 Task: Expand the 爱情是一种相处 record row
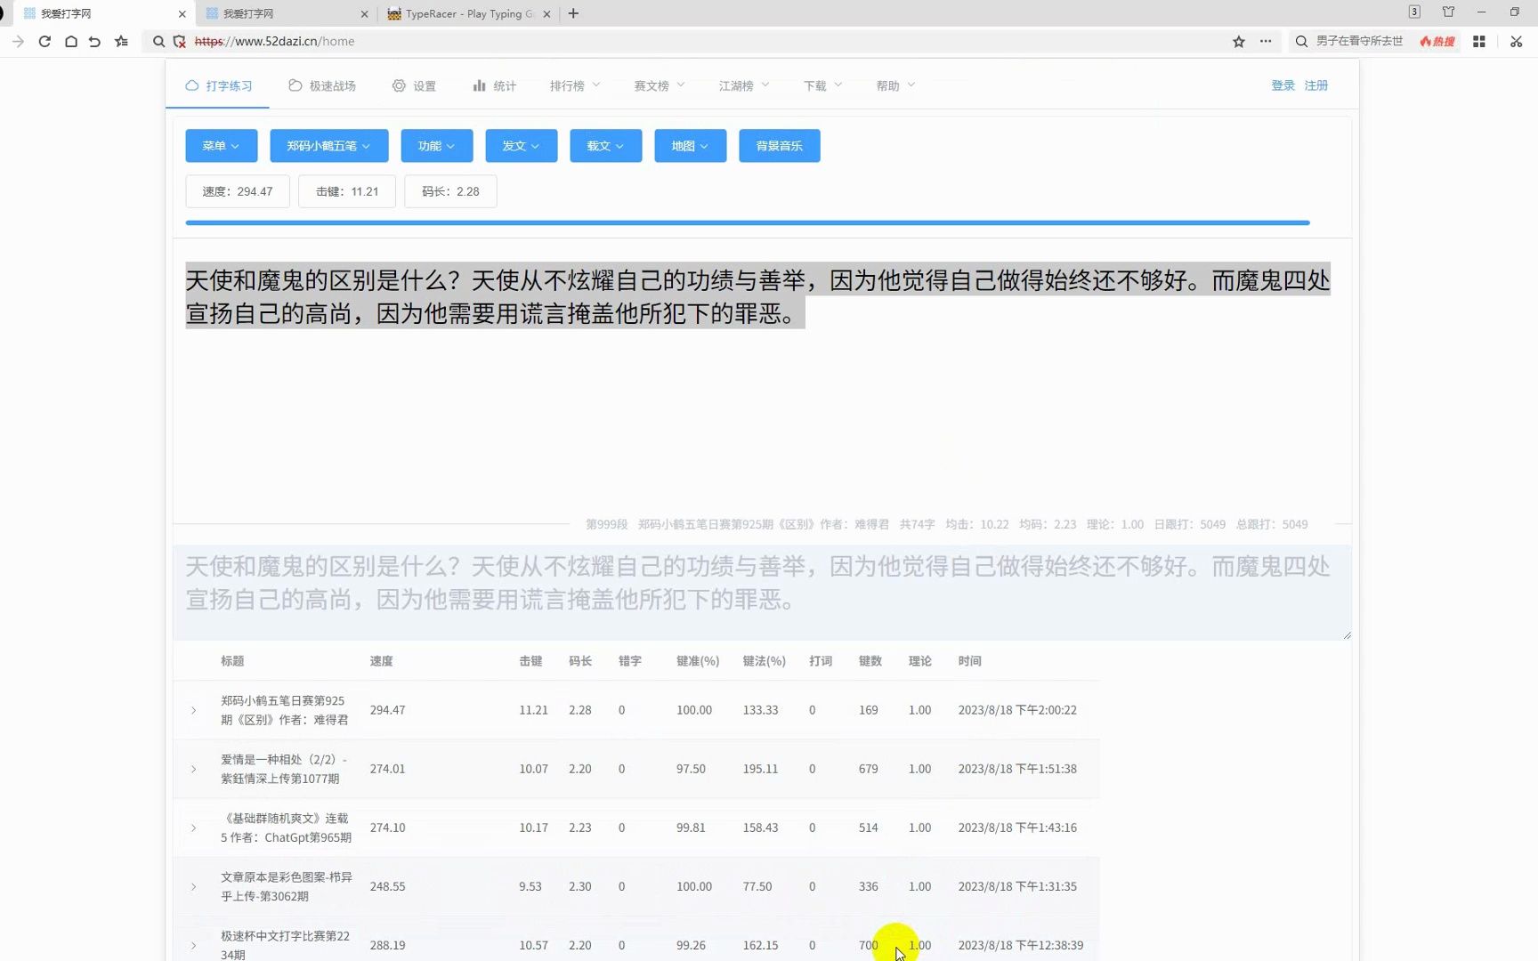[193, 769]
